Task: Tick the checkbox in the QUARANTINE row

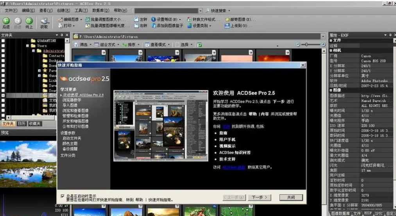Action: 3,41
